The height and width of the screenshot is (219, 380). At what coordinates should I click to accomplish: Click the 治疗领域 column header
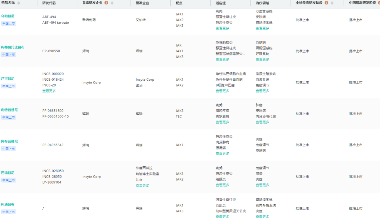[262, 3]
